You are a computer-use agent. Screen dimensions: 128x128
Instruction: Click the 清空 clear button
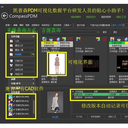pos(115,32)
